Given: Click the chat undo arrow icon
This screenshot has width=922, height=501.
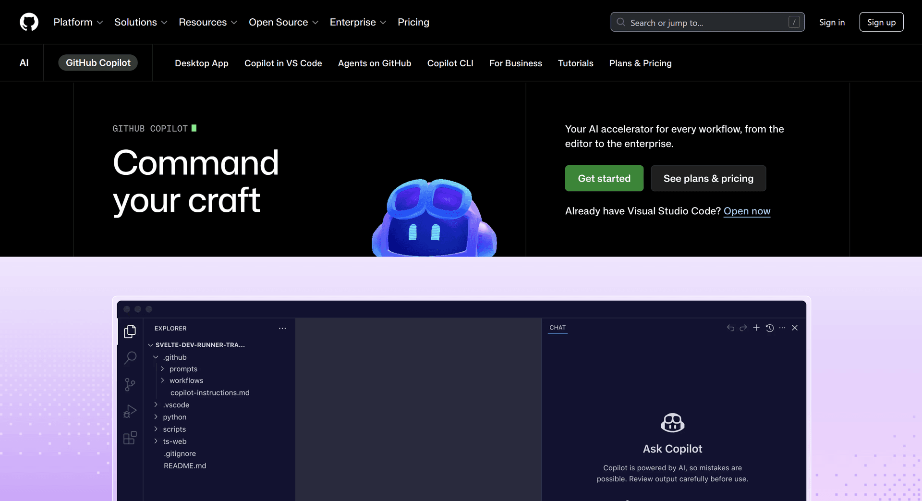Looking at the screenshot, I should 730,328.
